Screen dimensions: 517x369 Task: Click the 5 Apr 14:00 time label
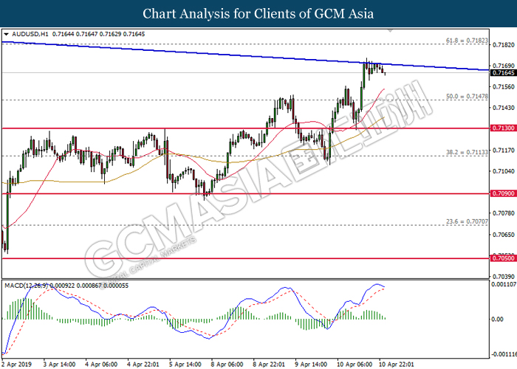(x=185, y=364)
